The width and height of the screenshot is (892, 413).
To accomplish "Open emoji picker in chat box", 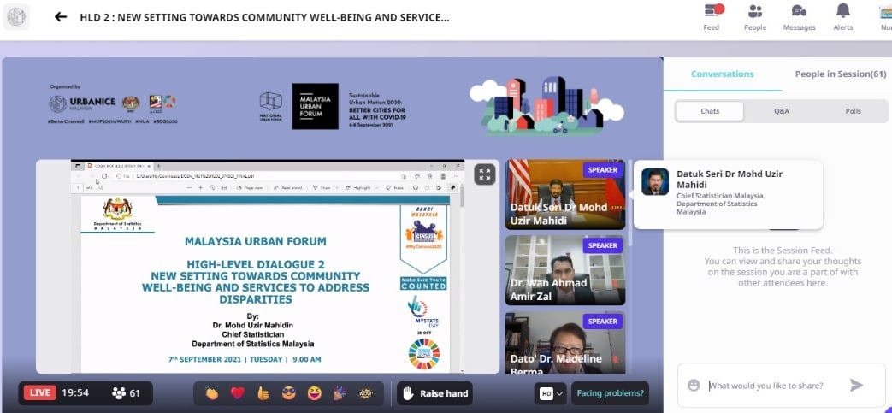I will pyautogui.click(x=694, y=386).
